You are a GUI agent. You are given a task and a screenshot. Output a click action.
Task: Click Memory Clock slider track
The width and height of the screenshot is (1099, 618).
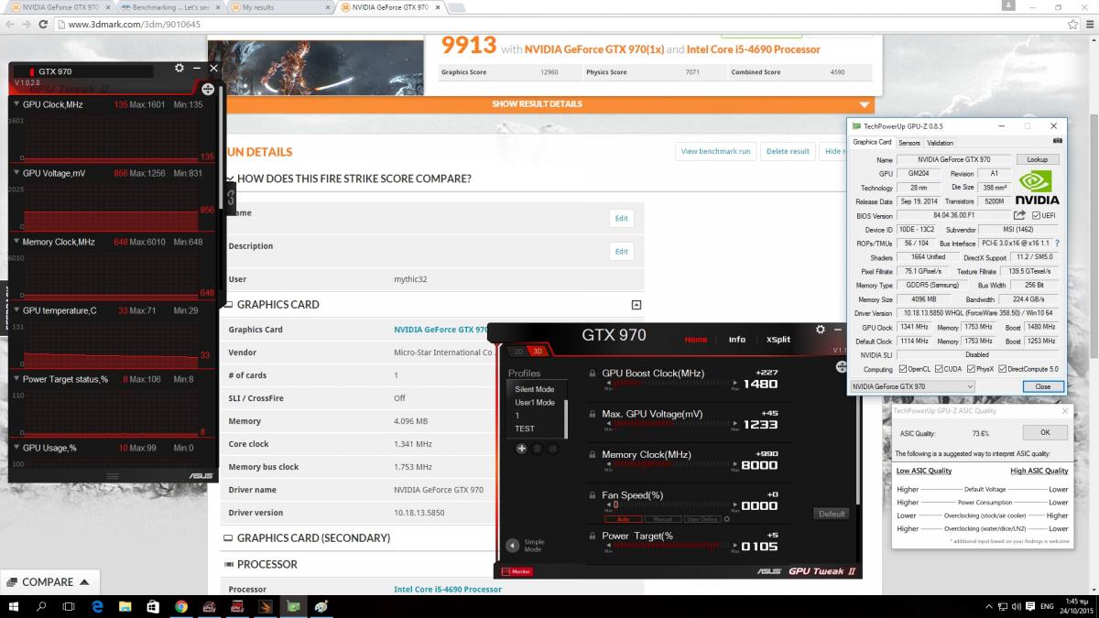click(x=671, y=465)
